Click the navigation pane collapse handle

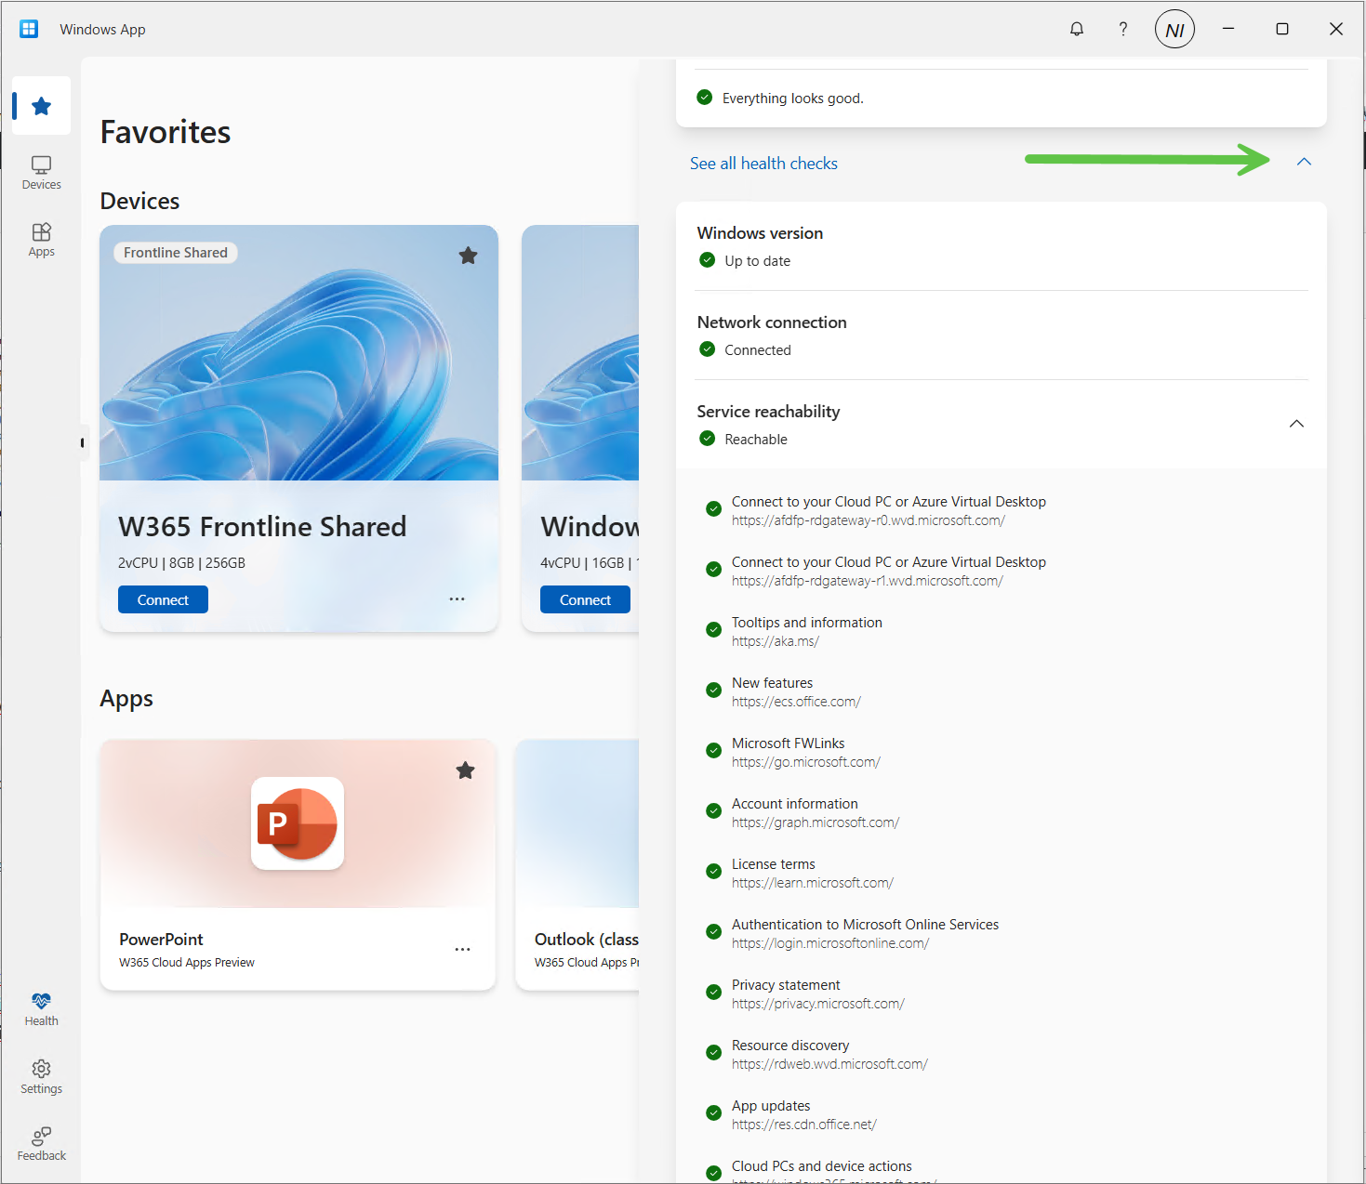(83, 443)
